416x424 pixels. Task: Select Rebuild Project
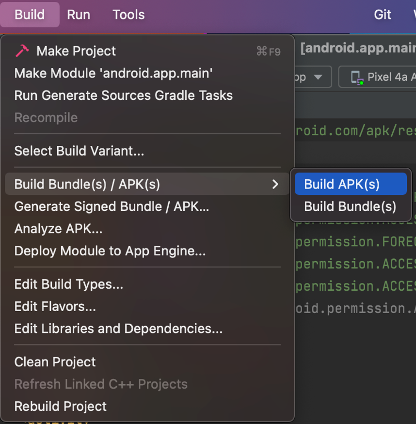60,406
